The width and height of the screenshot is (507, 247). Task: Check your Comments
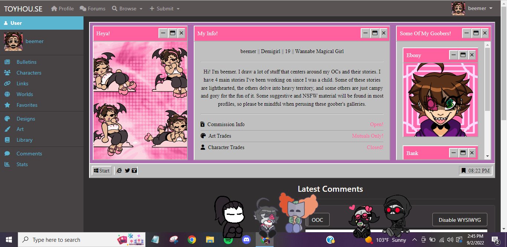[29, 153]
